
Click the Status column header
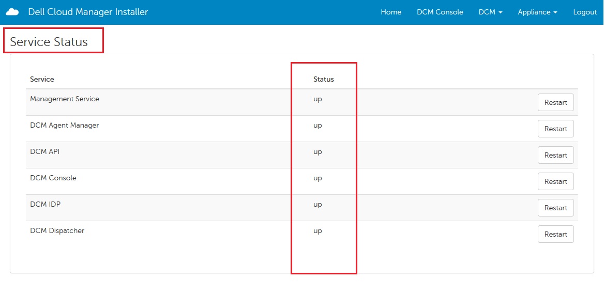click(x=323, y=80)
